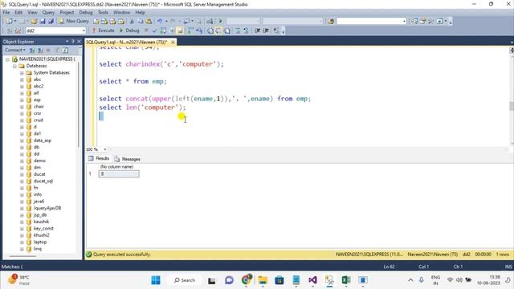Open the 100 % zoom dropdown
514x289 pixels.
coord(105,149)
